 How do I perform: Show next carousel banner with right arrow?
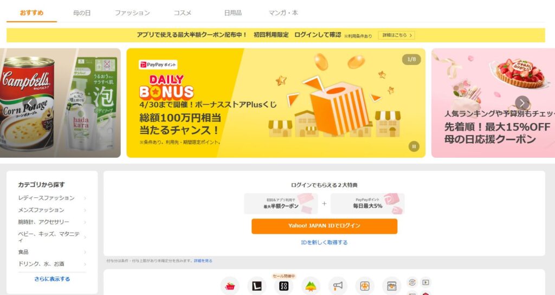[x=522, y=103]
